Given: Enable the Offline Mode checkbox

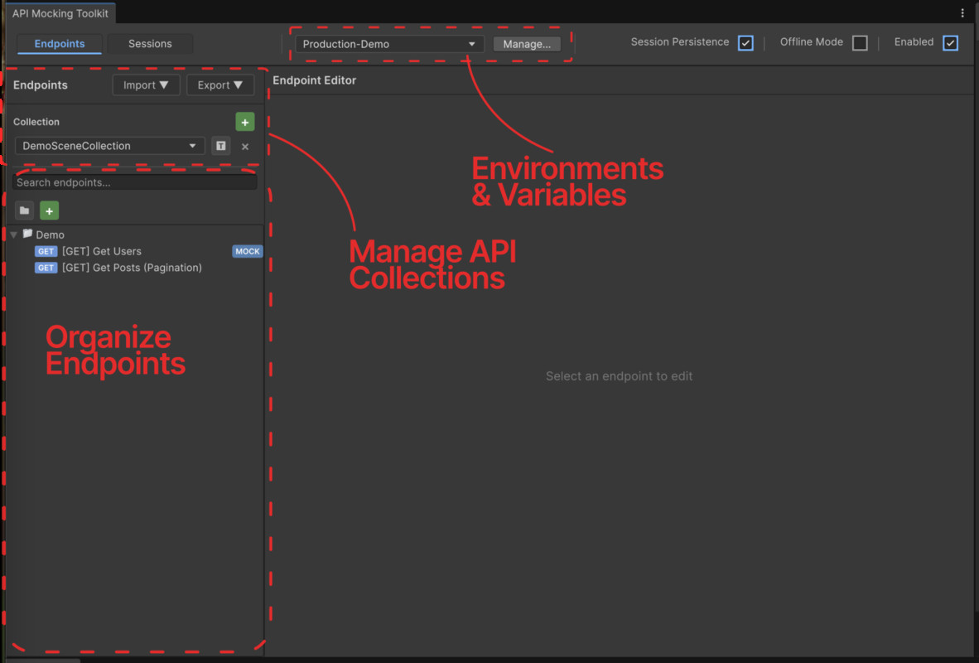Looking at the screenshot, I should click(x=860, y=42).
